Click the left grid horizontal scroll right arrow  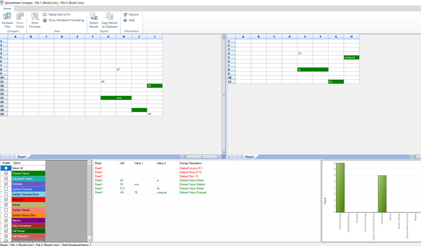(220, 157)
